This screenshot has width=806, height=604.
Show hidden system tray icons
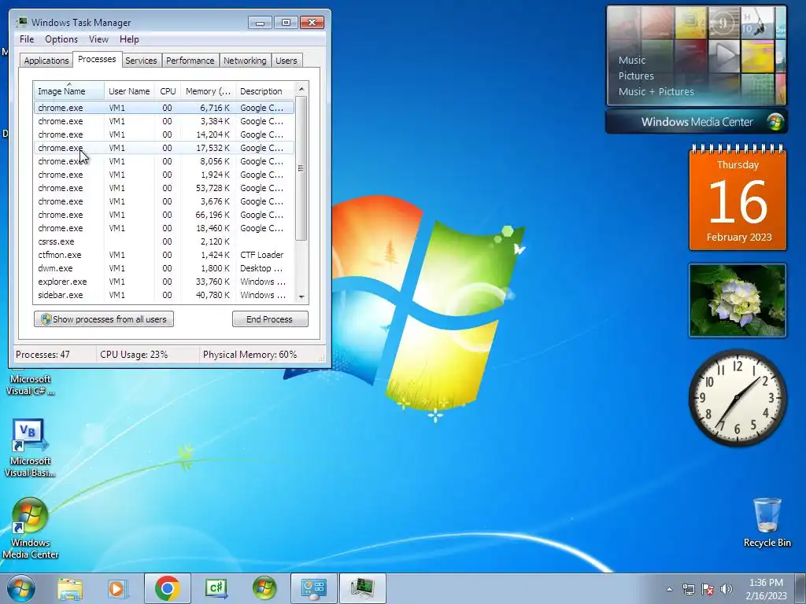click(669, 589)
